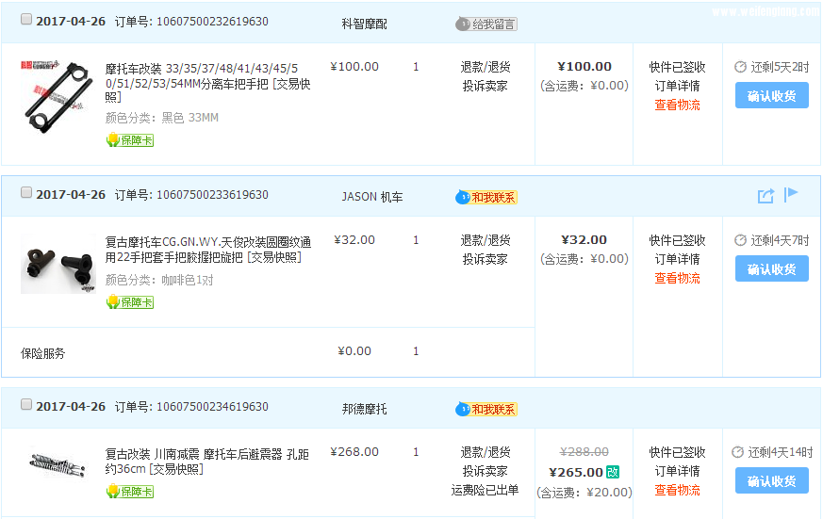This screenshot has height=519, width=823.
Task: Click 订单号: 10607500234619630 text
Action: [x=191, y=406]
